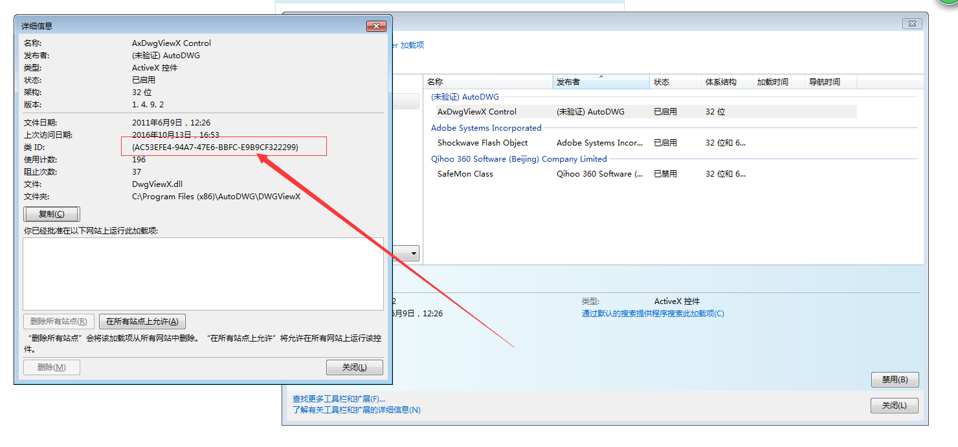Click publisher value (未验证) AutoDWG in details dialog

point(166,56)
